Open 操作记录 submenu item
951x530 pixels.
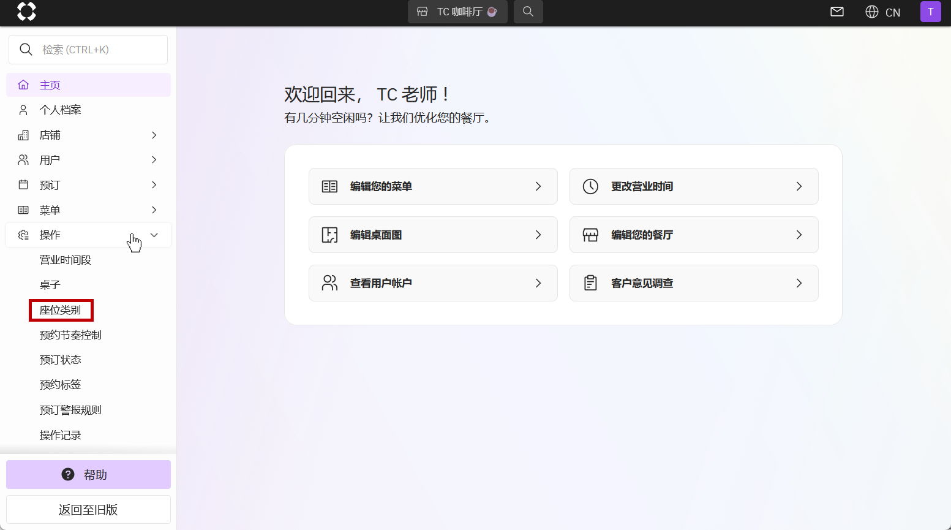click(x=61, y=435)
